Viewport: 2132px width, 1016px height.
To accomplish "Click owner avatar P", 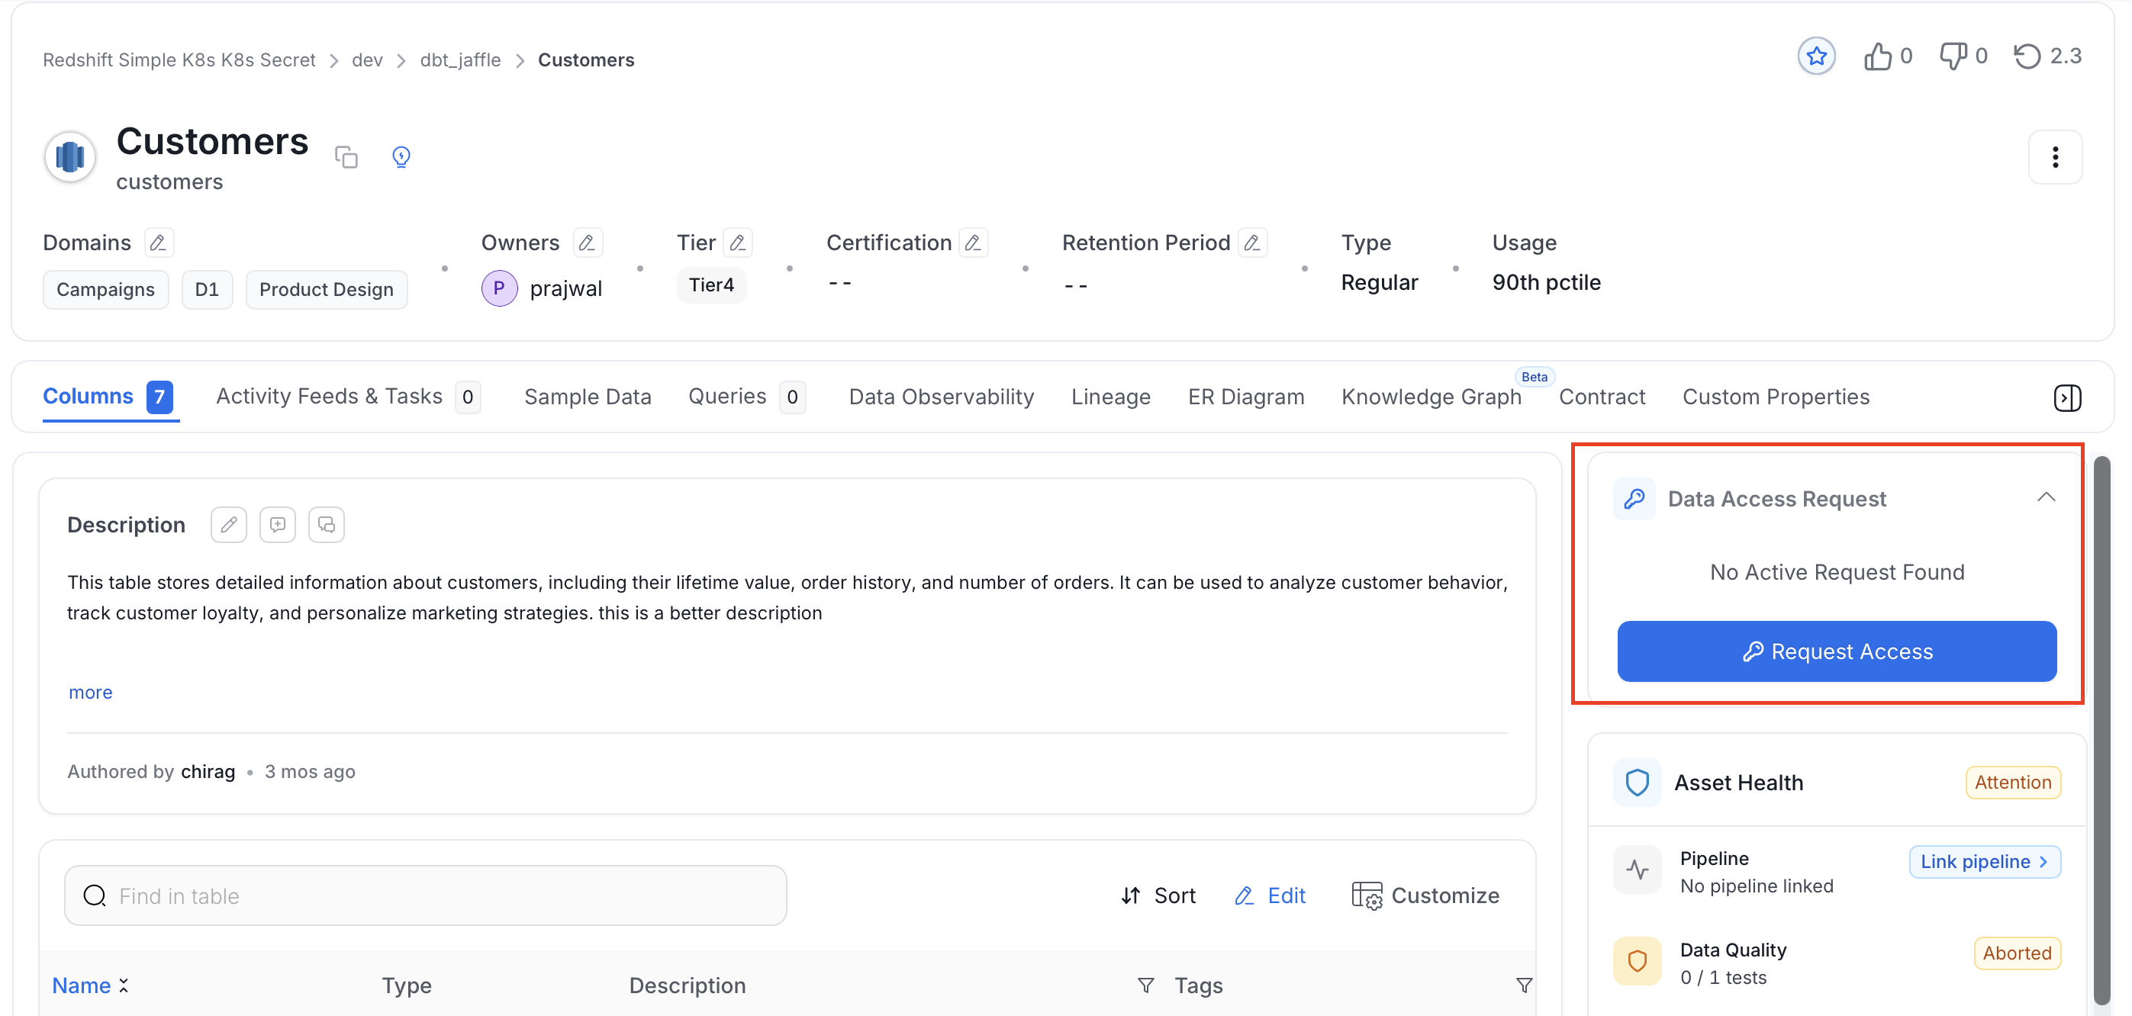I will [x=499, y=288].
